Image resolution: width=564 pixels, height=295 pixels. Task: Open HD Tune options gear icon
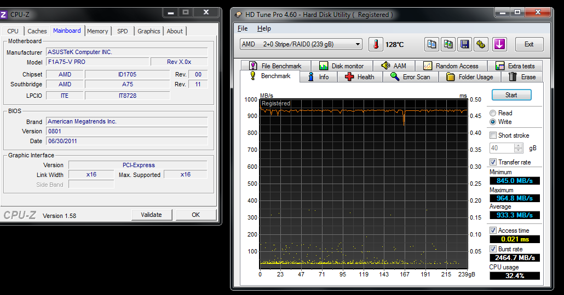pos(481,44)
